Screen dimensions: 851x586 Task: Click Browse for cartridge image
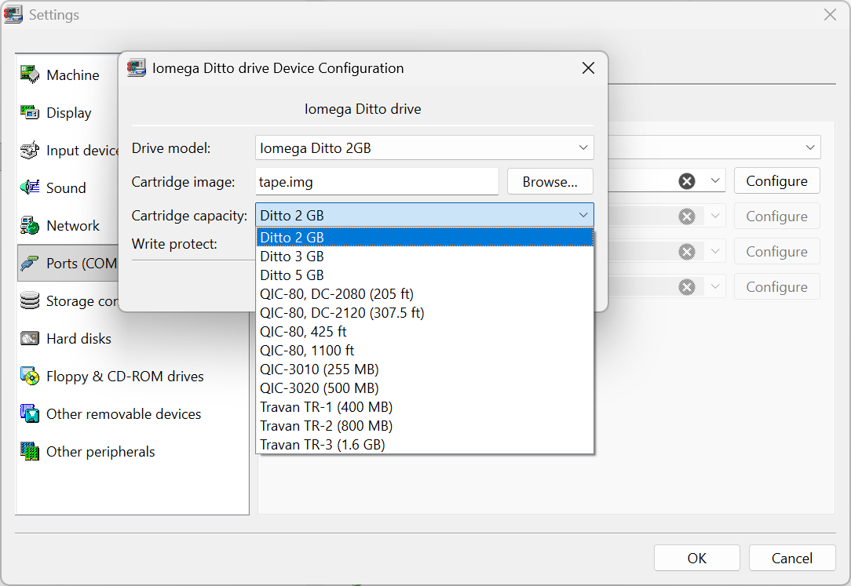[550, 181]
